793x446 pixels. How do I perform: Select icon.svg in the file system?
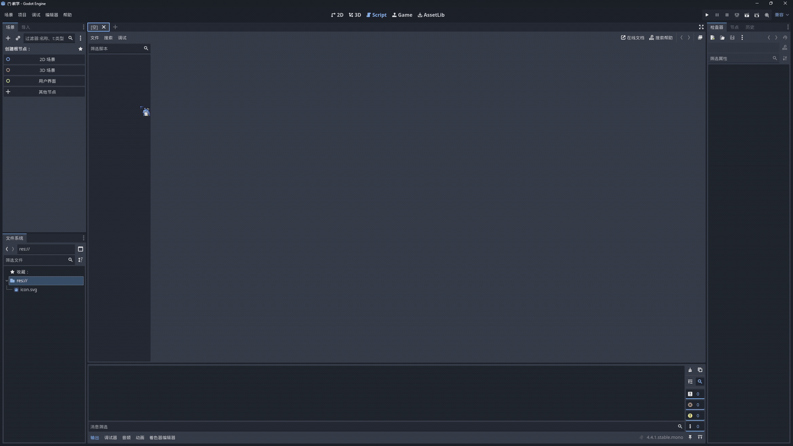click(x=29, y=290)
